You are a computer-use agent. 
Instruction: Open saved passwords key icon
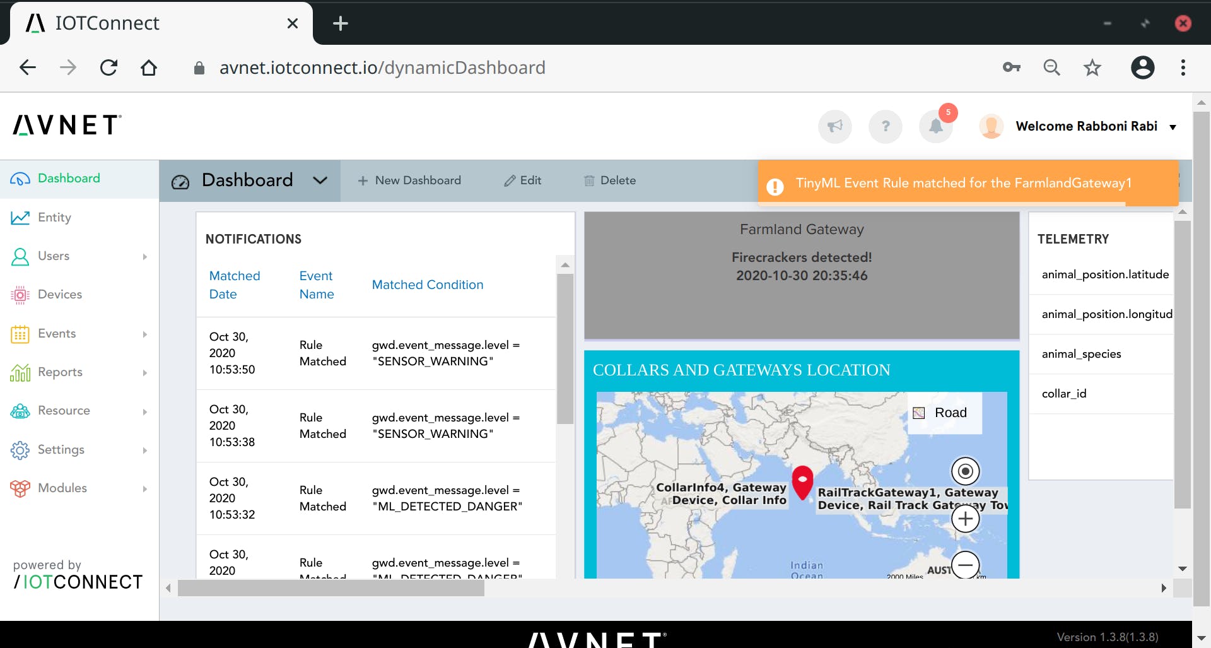(x=1011, y=67)
